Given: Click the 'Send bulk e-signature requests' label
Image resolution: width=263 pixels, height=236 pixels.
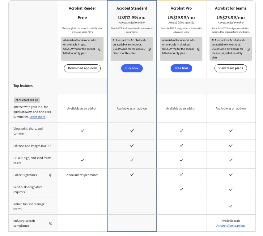Looking at the screenshot, I should [28, 190].
